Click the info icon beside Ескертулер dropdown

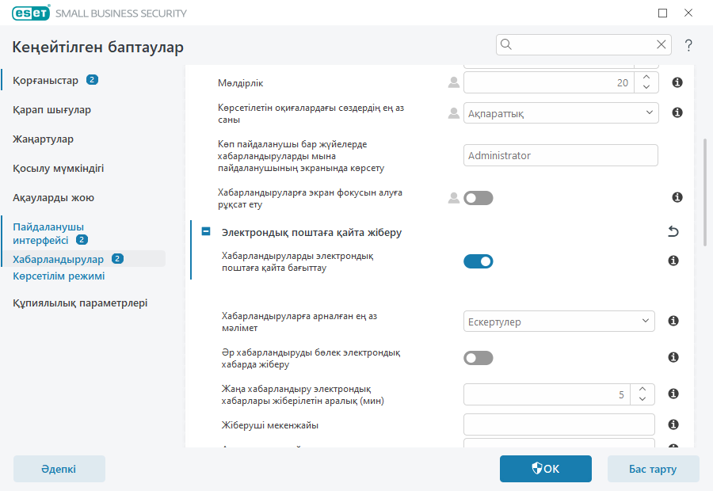click(x=673, y=321)
